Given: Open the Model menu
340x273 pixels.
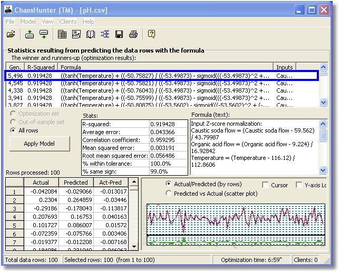Looking at the screenshot, I should click(x=28, y=22).
